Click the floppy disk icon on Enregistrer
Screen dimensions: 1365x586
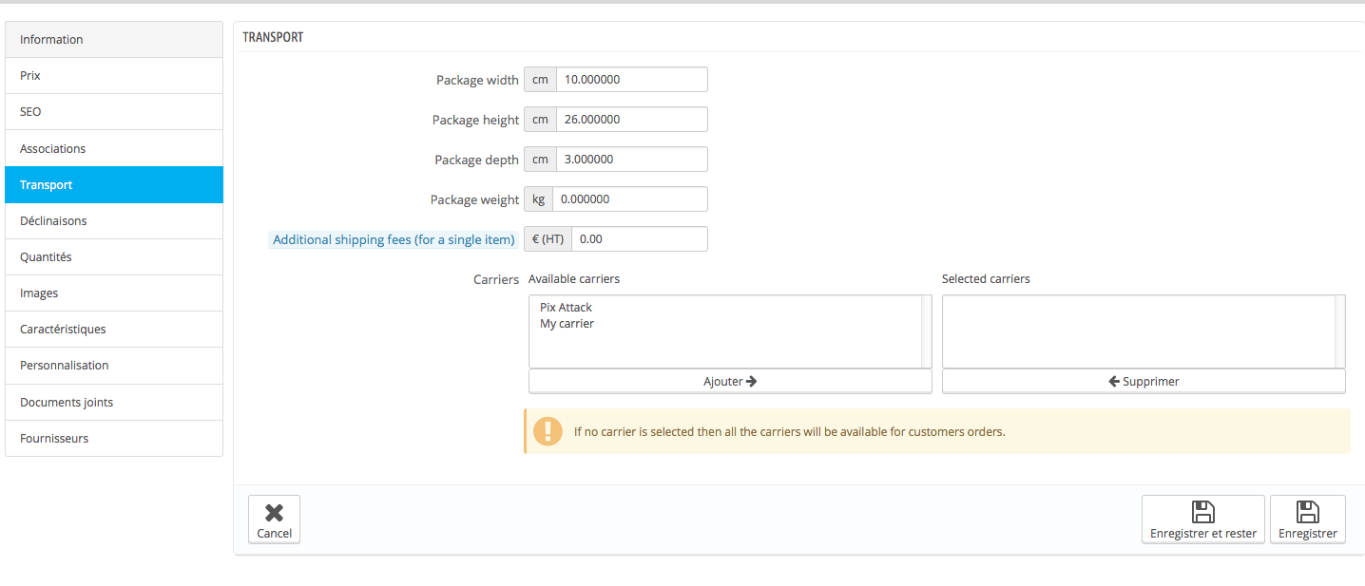tap(1308, 512)
